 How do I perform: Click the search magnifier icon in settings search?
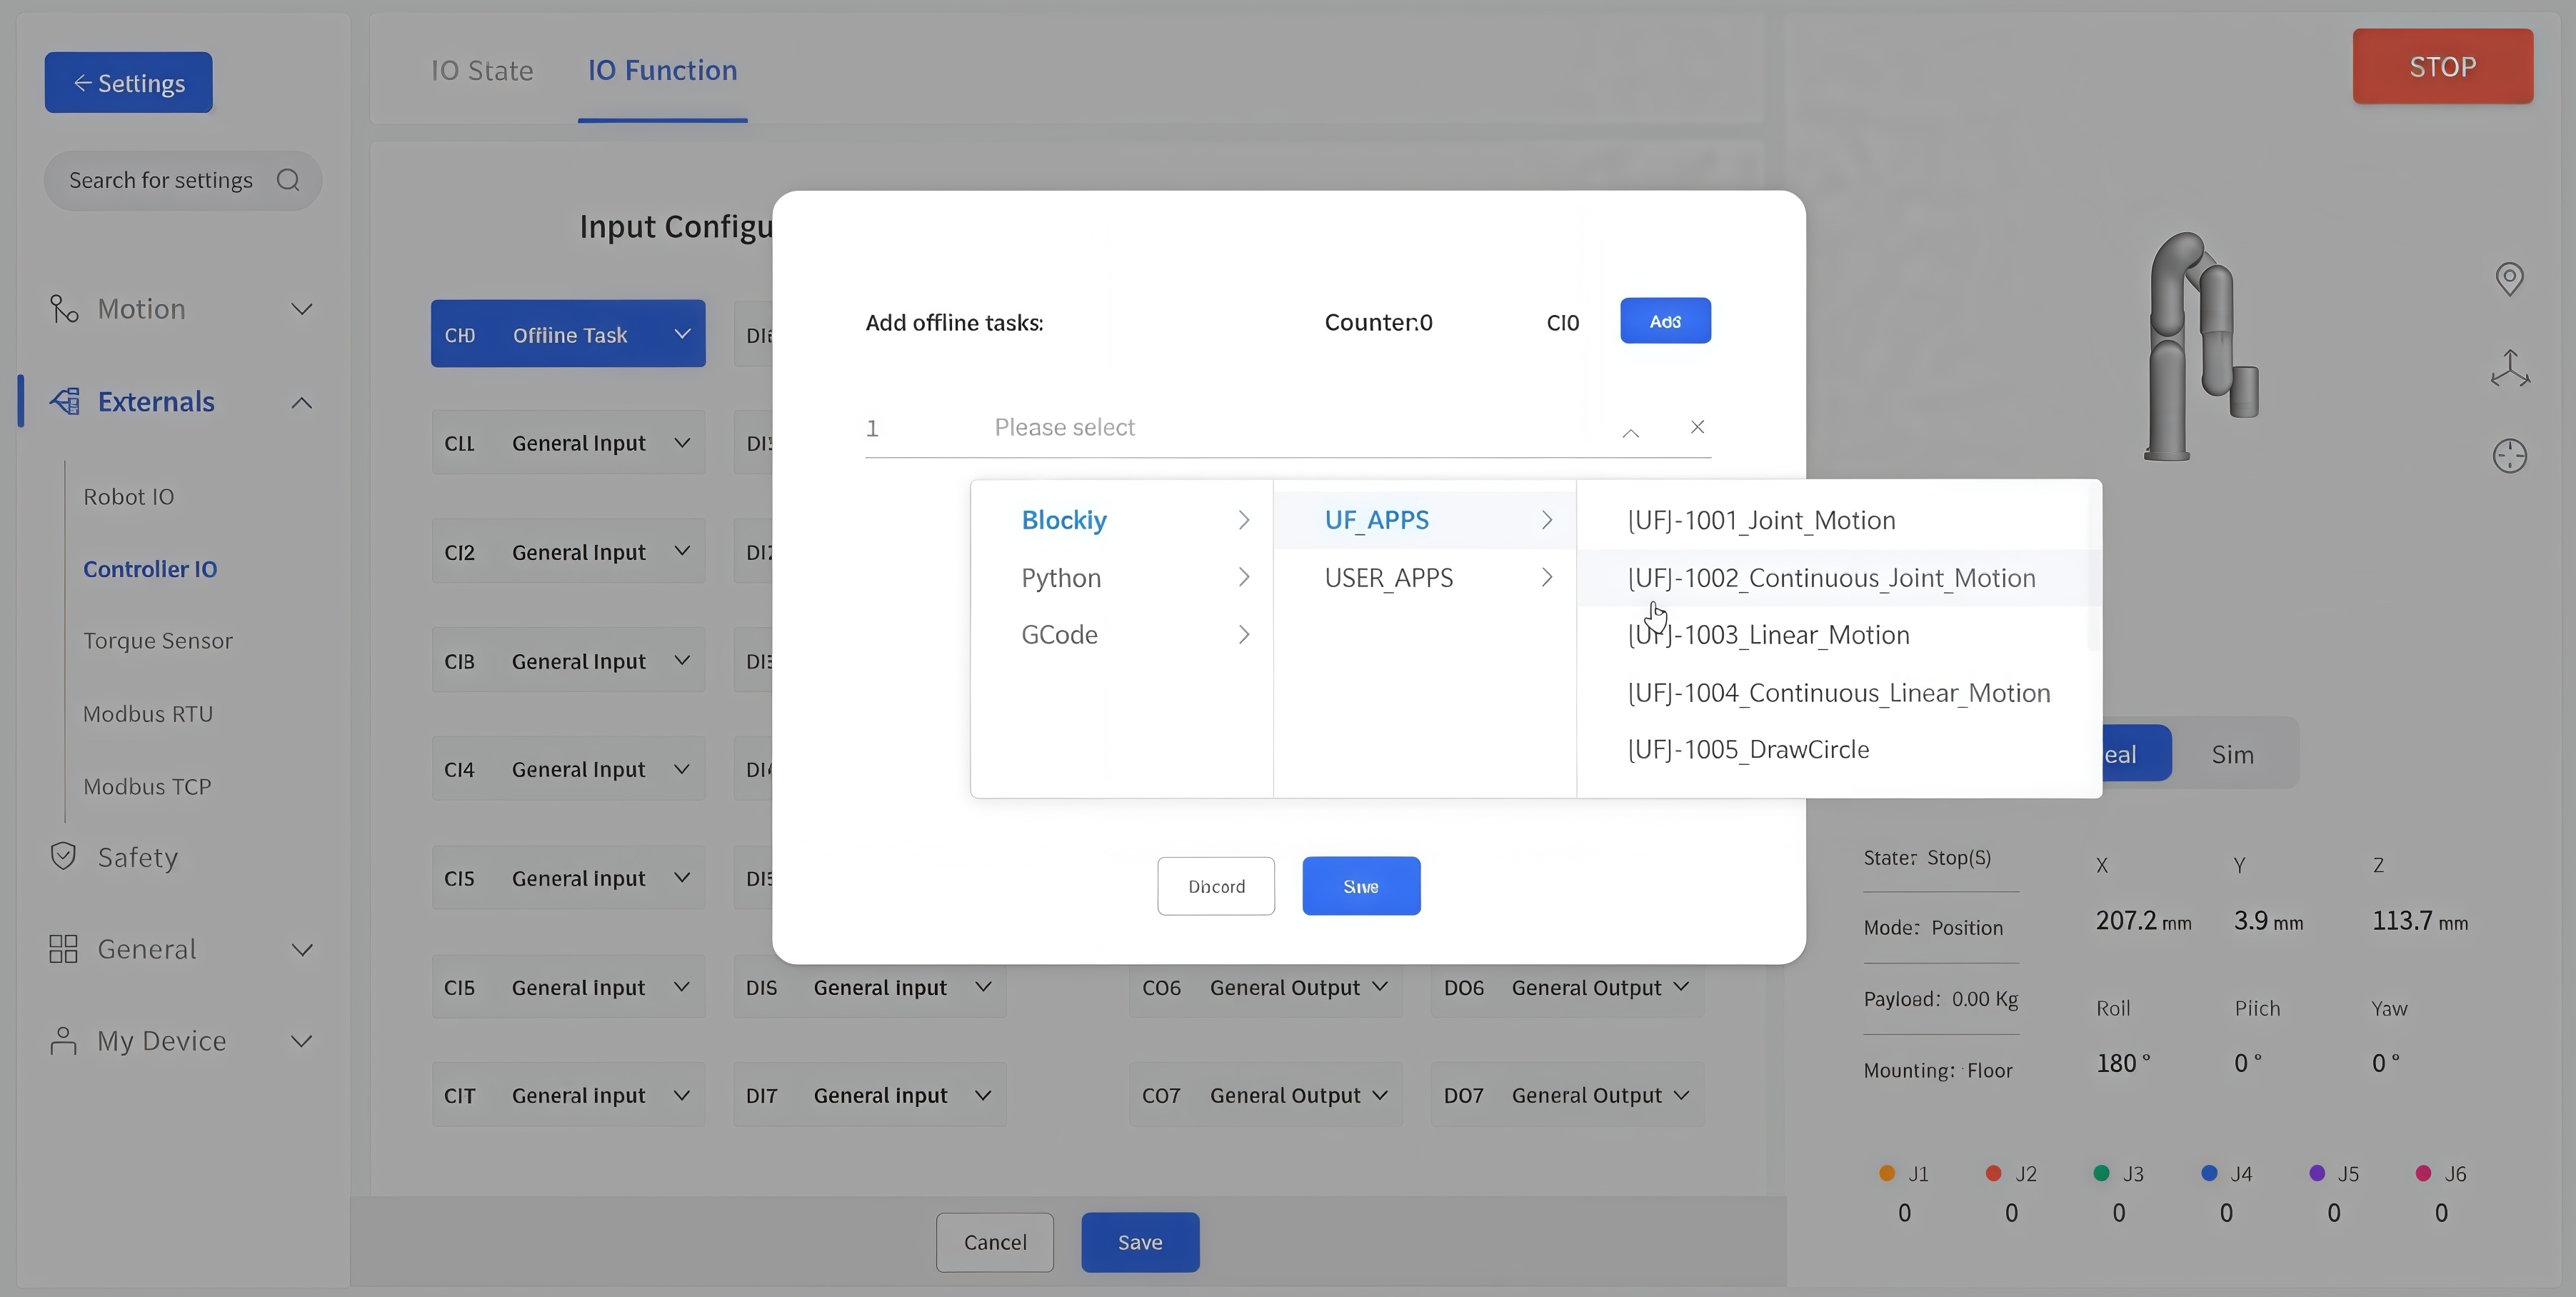point(288,180)
